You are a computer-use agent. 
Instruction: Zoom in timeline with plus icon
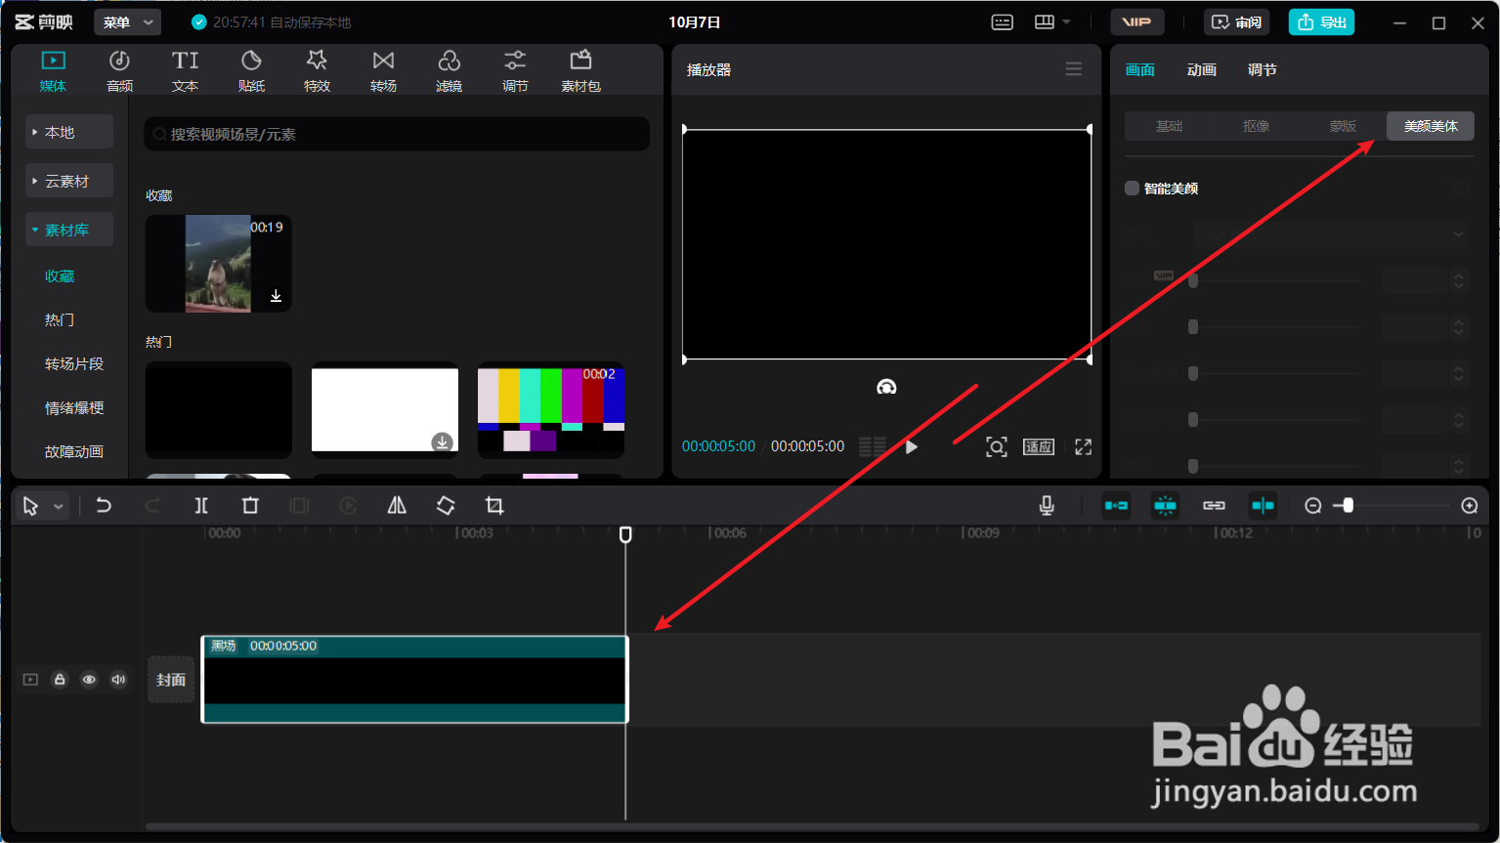pyautogui.click(x=1470, y=505)
